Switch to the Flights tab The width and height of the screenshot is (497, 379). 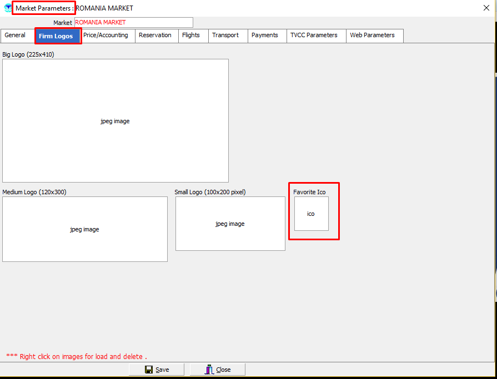tap(191, 36)
